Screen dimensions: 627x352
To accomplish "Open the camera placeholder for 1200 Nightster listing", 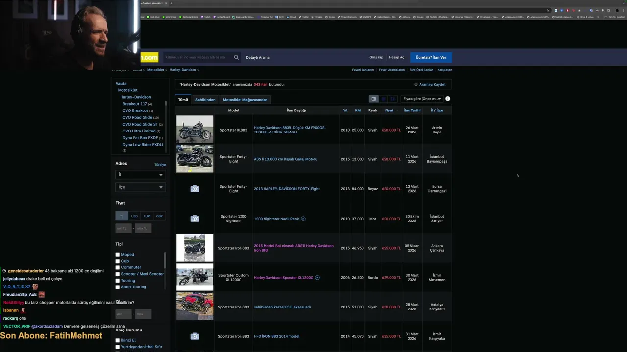I will pyautogui.click(x=194, y=219).
